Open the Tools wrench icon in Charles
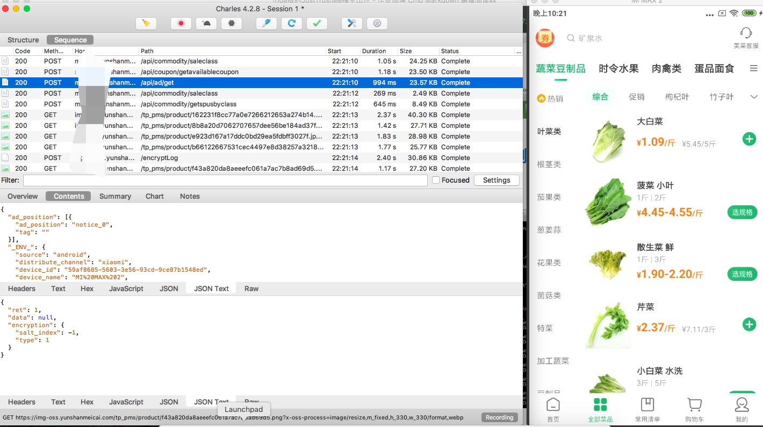Viewport: 763px width, 427px height. coord(352,23)
